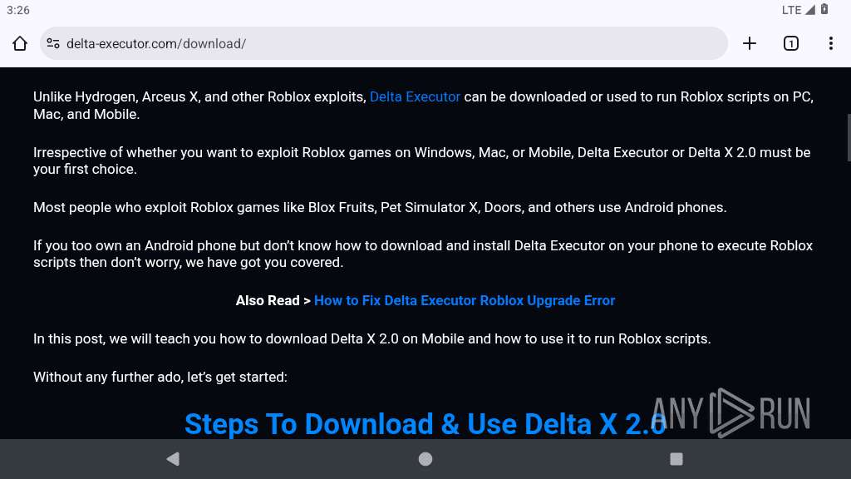Click paragraph starting 'If you too own an Android'
This screenshot has height=479, width=851.
click(423, 254)
